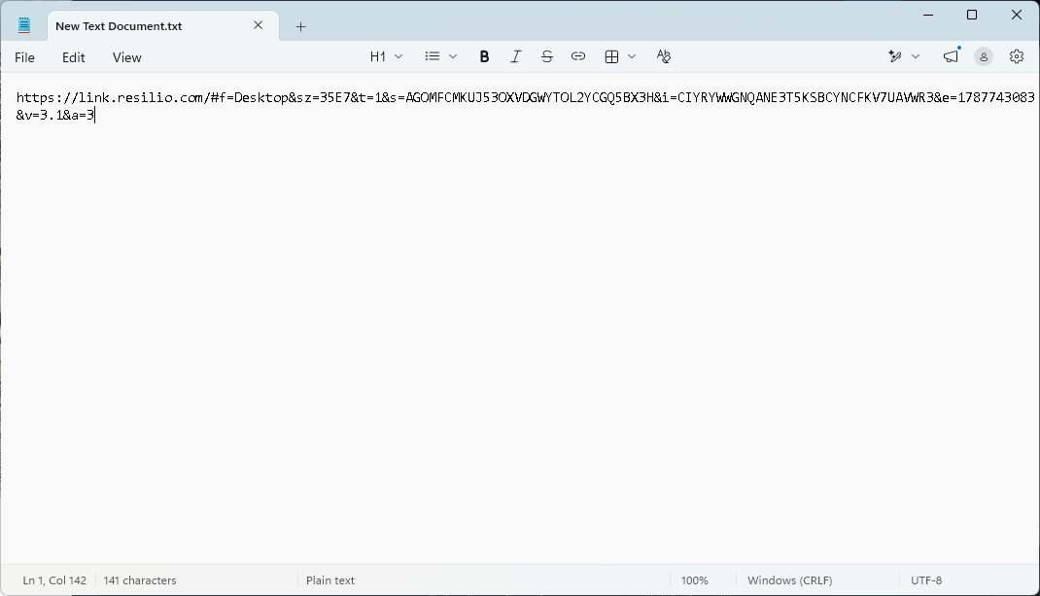1040x596 pixels.
Task: Open the Edit menu
Action: click(x=74, y=57)
